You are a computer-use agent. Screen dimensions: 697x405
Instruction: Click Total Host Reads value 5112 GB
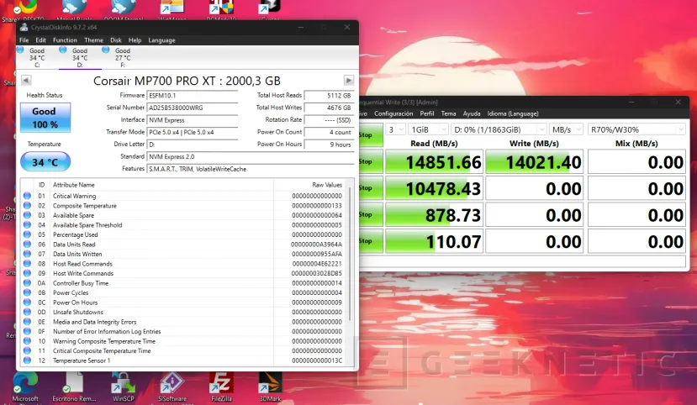coord(329,96)
